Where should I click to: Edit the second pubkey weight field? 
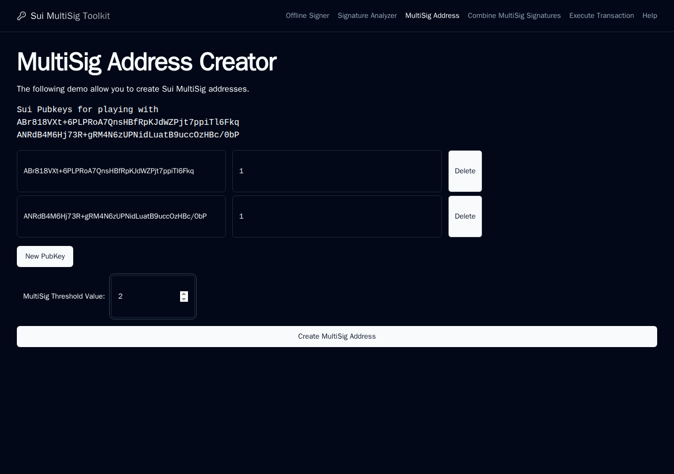[337, 216]
